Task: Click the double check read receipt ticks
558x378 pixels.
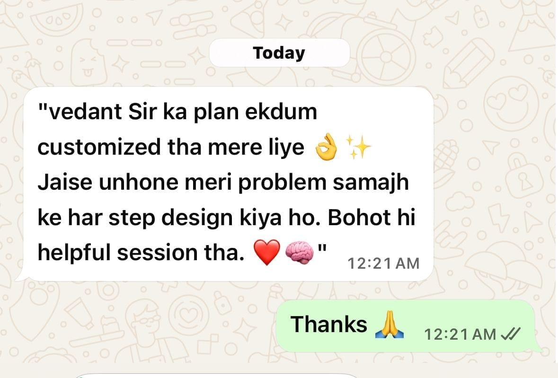Action: 510,334
